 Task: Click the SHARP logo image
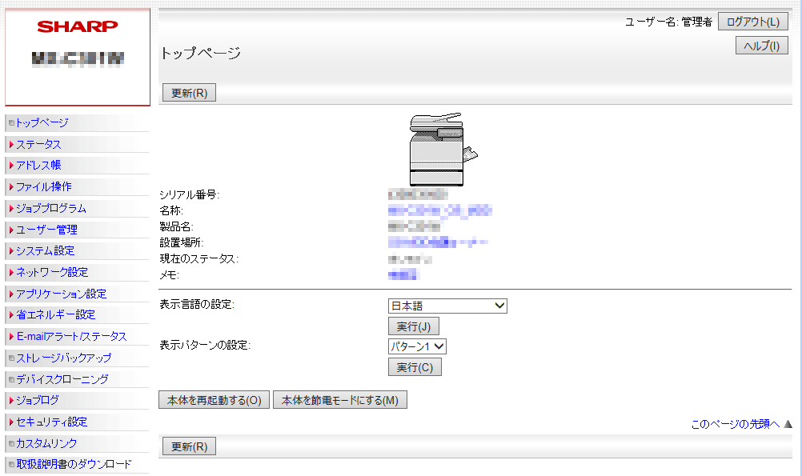pos(77,26)
